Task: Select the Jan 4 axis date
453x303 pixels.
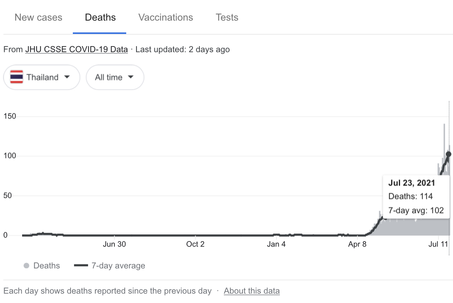Action: (276, 244)
